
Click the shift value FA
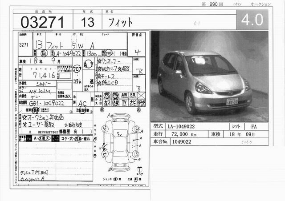tap(254, 127)
